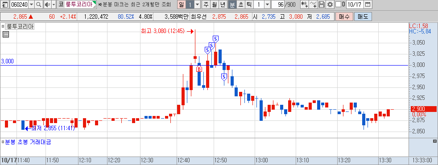
Task: Click the 3,588백만 trading value
Action: pos(177,17)
